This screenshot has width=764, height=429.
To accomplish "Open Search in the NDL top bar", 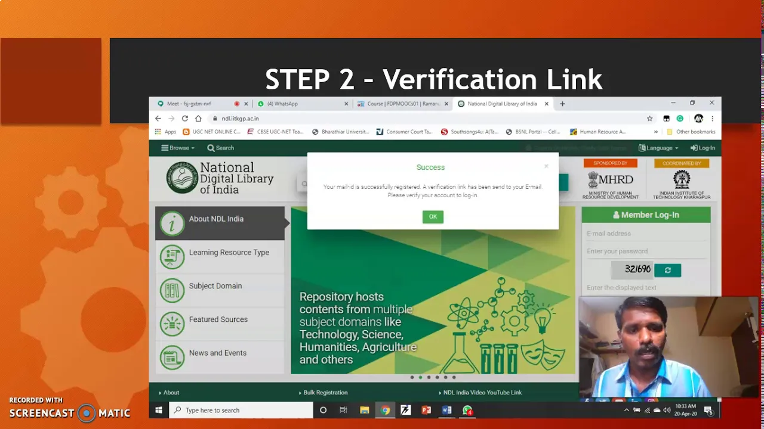I will pyautogui.click(x=220, y=148).
